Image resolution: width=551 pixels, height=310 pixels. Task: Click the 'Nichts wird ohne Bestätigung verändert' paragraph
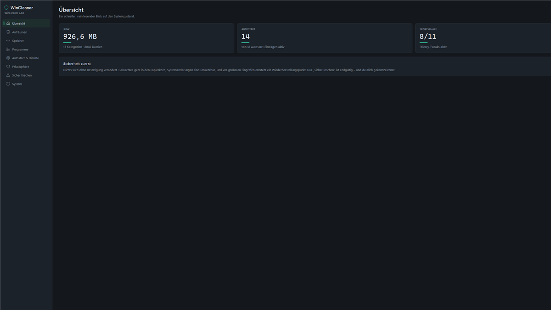click(x=229, y=70)
